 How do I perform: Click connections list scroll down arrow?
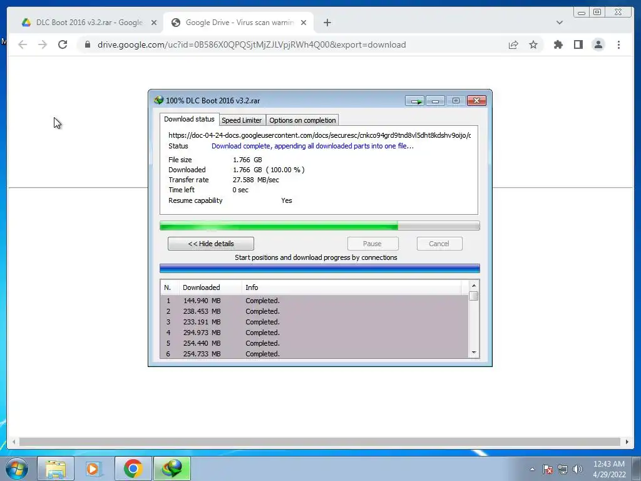(474, 353)
